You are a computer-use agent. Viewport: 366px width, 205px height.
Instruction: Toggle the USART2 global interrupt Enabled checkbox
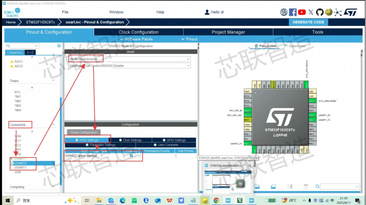[x=131, y=155]
